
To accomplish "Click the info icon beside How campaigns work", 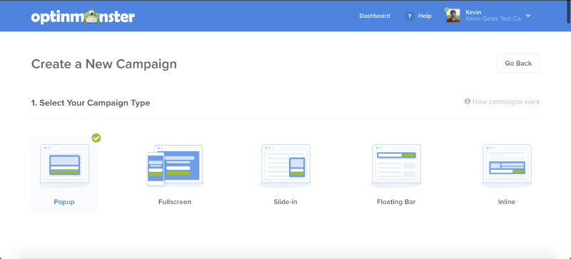I will pos(468,101).
